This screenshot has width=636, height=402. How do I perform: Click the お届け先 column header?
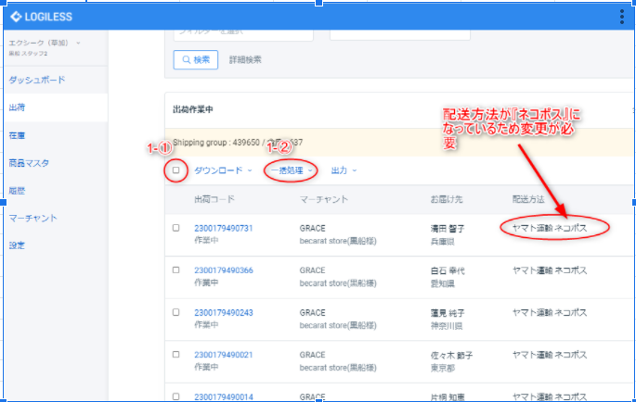coord(447,199)
